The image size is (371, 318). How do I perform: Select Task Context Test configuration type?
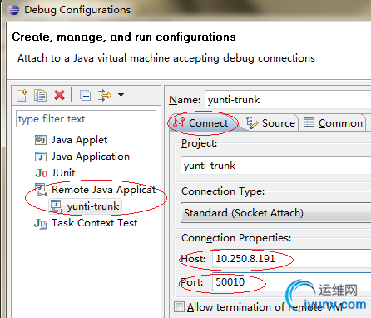(x=94, y=223)
